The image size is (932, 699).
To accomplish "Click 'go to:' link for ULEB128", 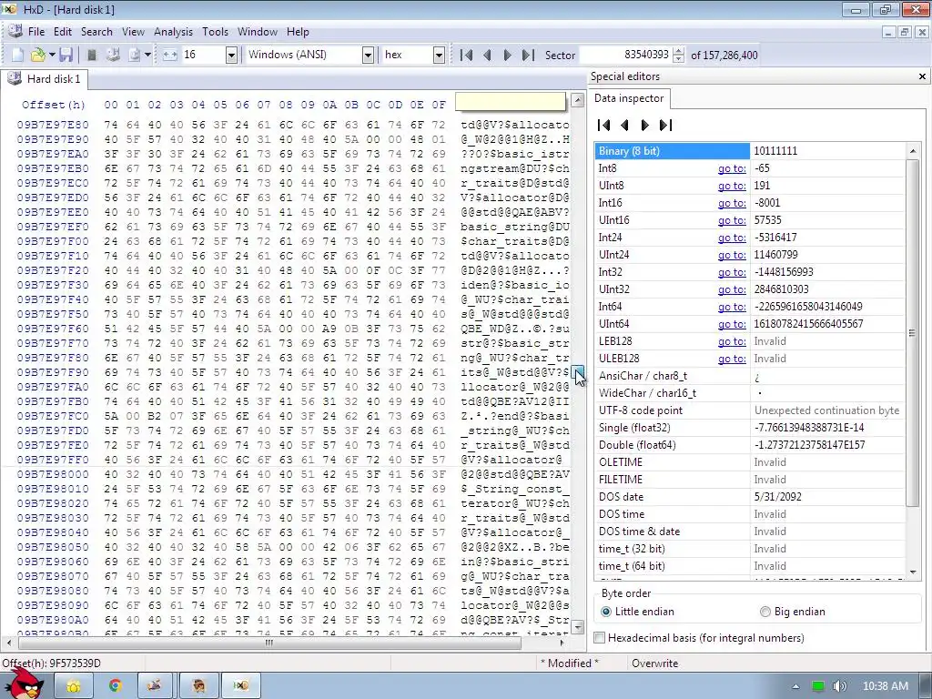I will click(732, 359).
